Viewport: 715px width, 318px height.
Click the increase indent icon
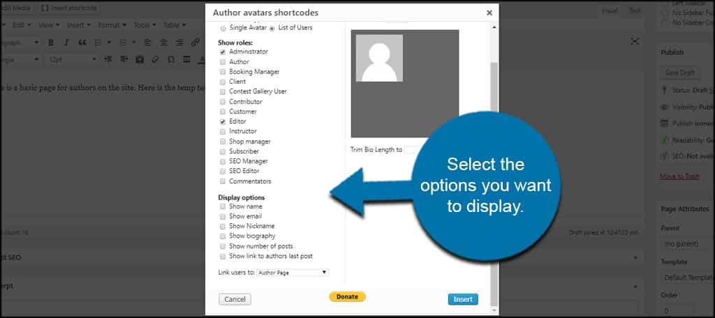pos(124,59)
